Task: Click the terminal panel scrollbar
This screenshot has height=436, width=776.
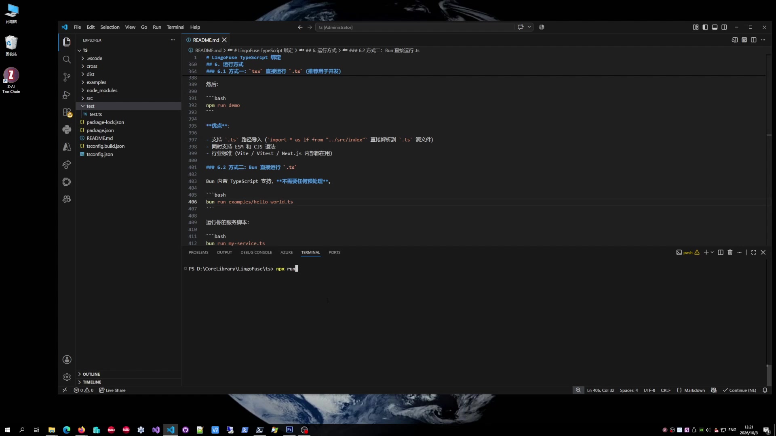Action: tap(769, 375)
